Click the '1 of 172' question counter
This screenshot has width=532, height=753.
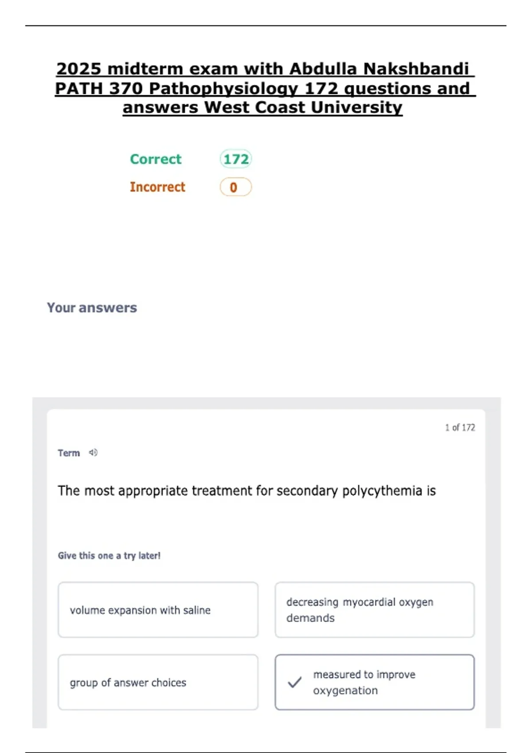click(460, 427)
